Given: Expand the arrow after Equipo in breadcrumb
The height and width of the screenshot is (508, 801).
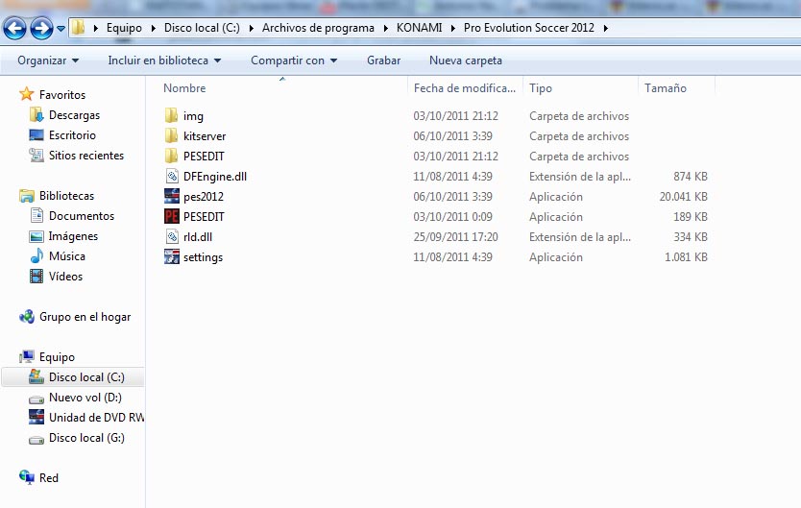Looking at the screenshot, I should tap(153, 28).
